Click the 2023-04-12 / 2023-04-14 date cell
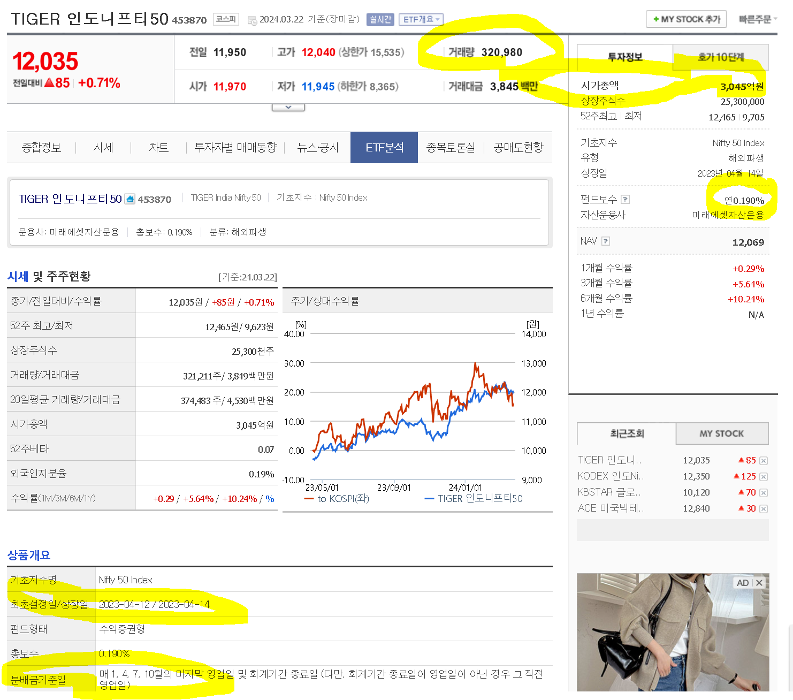This screenshot has height=700, width=793. click(x=154, y=604)
